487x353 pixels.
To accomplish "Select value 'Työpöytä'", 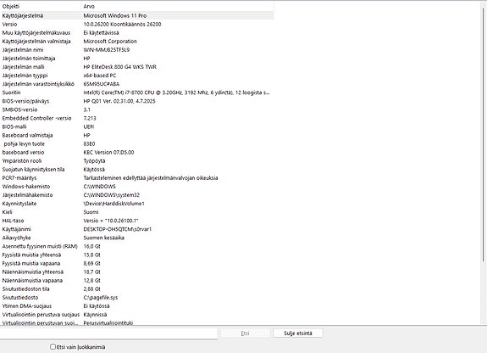I will (x=94, y=161).
